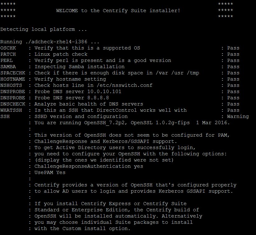This screenshot has height=235, width=256.
Task: Click "(display the ones we identified were not set)"
Action: pyautogui.click(x=104, y=160)
